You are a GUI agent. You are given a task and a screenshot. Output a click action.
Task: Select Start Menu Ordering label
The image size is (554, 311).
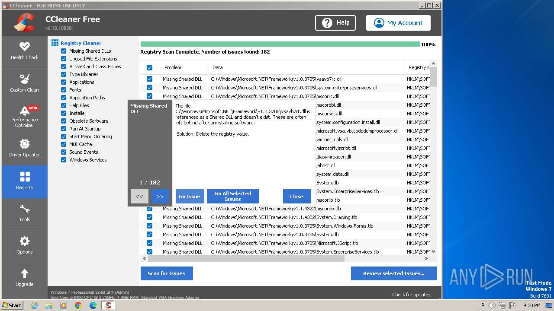tap(90, 136)
